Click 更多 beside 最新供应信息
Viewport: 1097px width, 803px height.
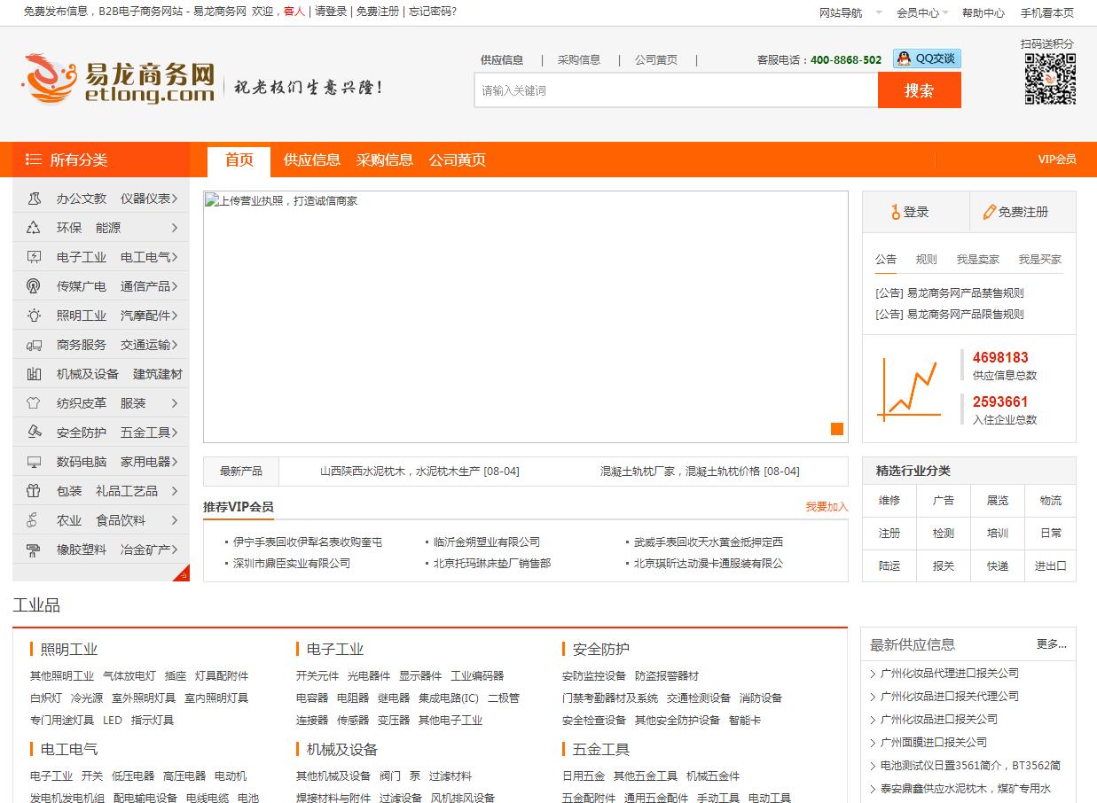tap(1052, 644)
